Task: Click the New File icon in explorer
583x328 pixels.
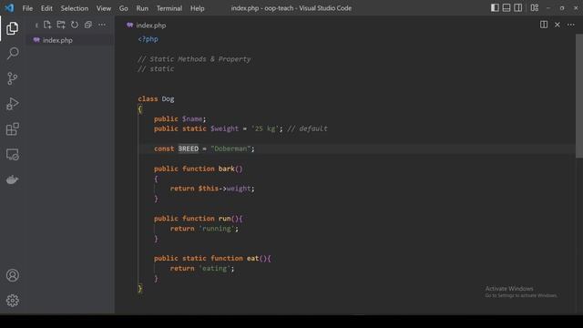Action: pos(47,25)
